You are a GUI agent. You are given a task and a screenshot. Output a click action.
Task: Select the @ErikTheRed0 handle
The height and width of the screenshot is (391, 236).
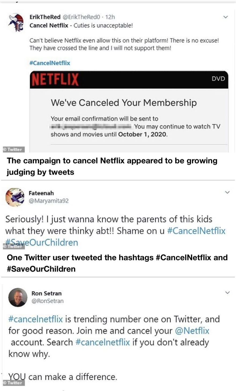pos(81,17)
